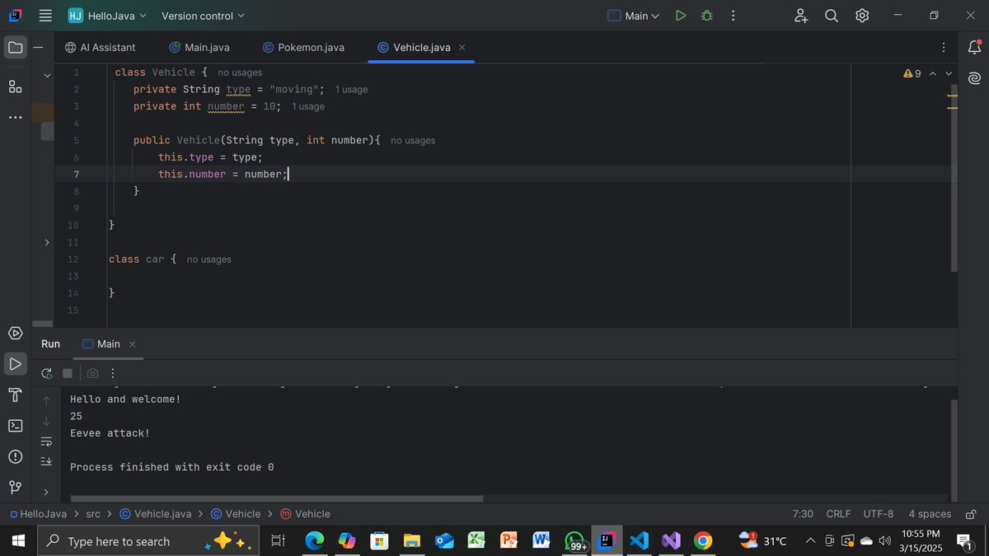This screenshot has height=556, width=989.
Task: Switch to the AI Assistant tab
Action: point(100,48)
